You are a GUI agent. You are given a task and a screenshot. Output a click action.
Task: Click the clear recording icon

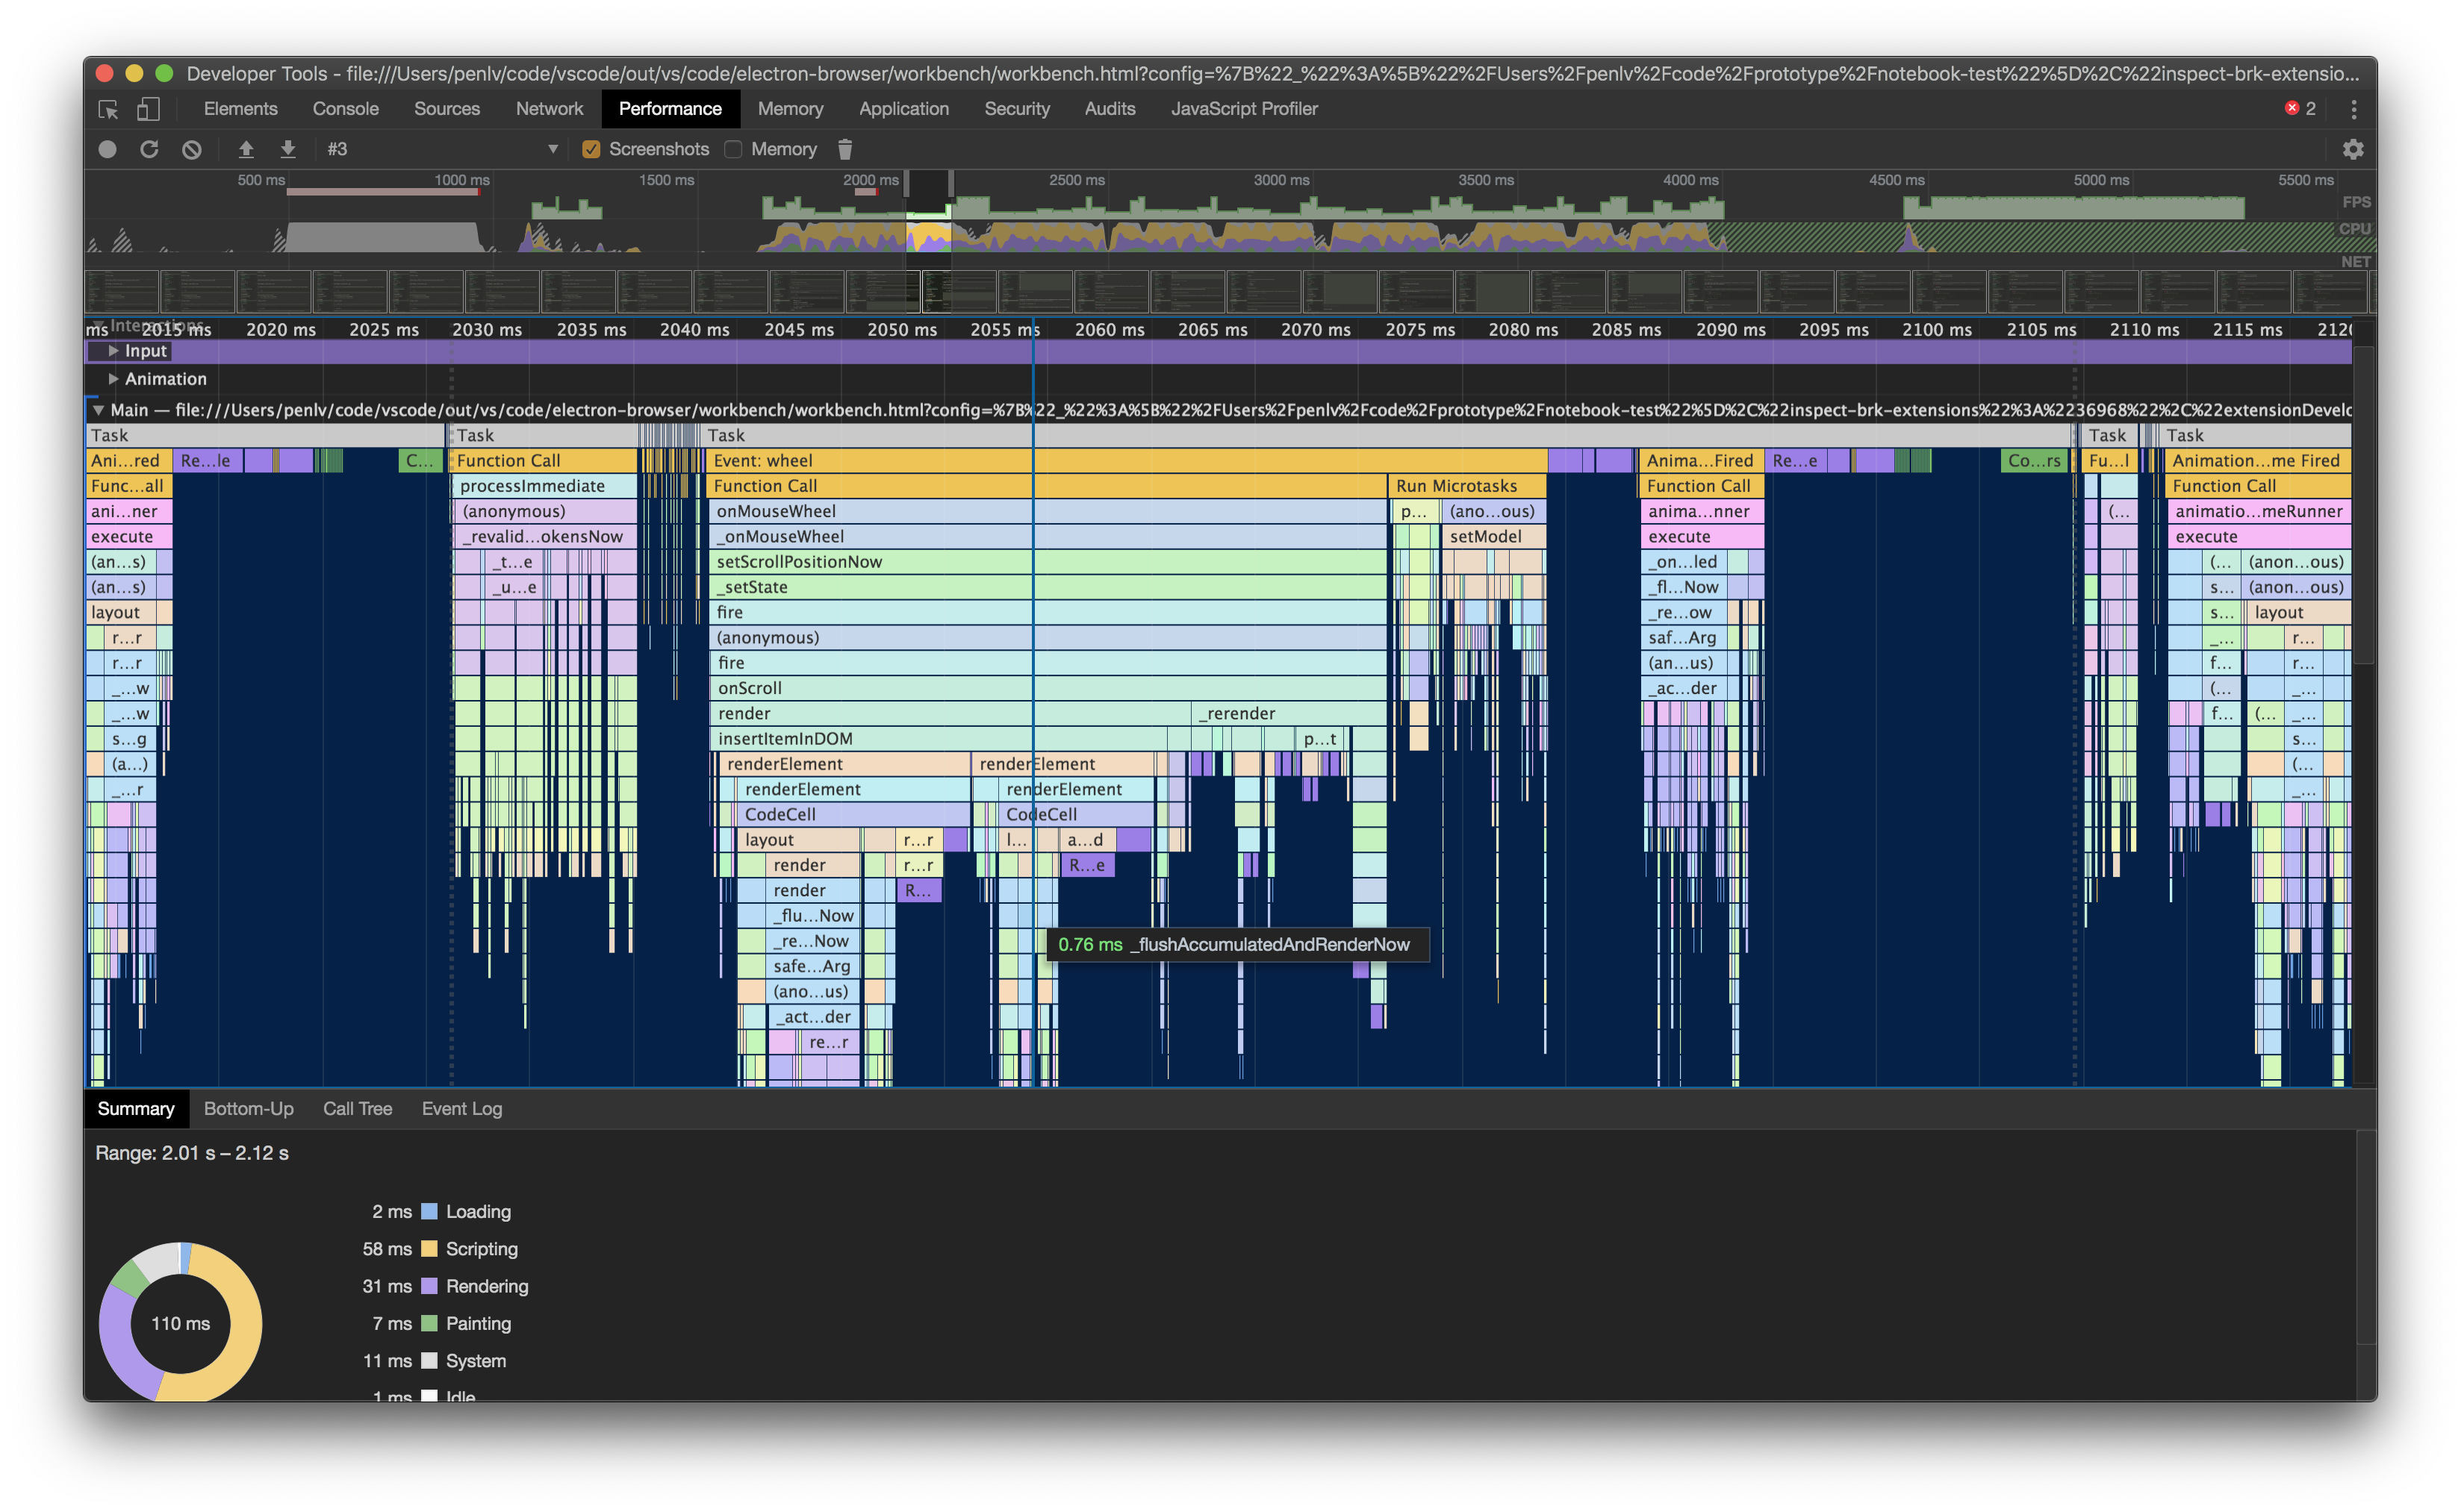pos(191,149)
